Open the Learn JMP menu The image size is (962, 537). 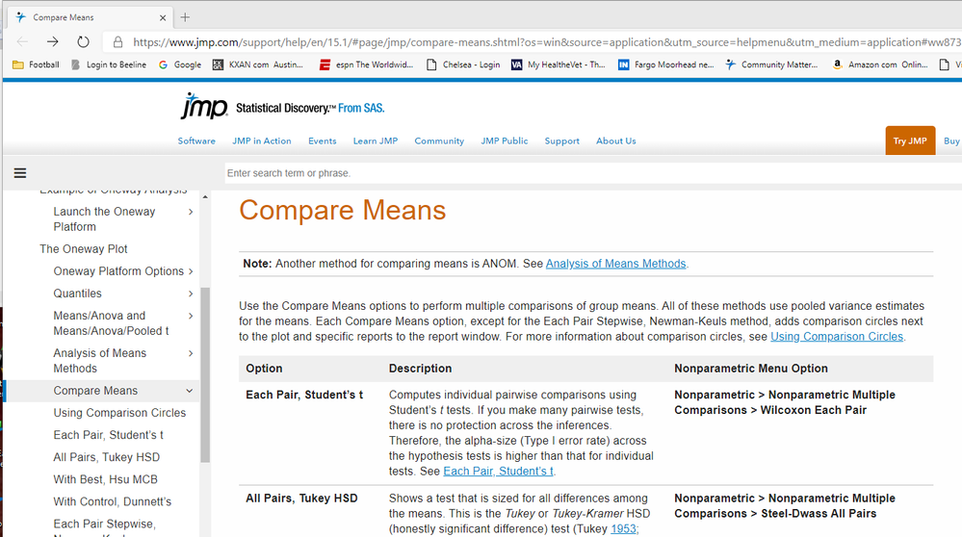376,141
